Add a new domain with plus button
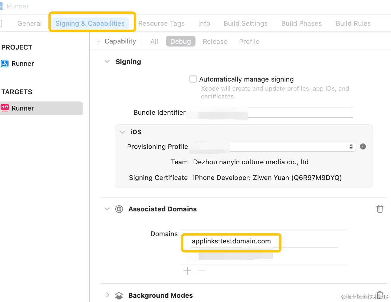 pyautogui.click(x=187, y=271)
